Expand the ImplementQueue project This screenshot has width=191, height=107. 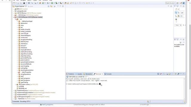click(14, 91)
